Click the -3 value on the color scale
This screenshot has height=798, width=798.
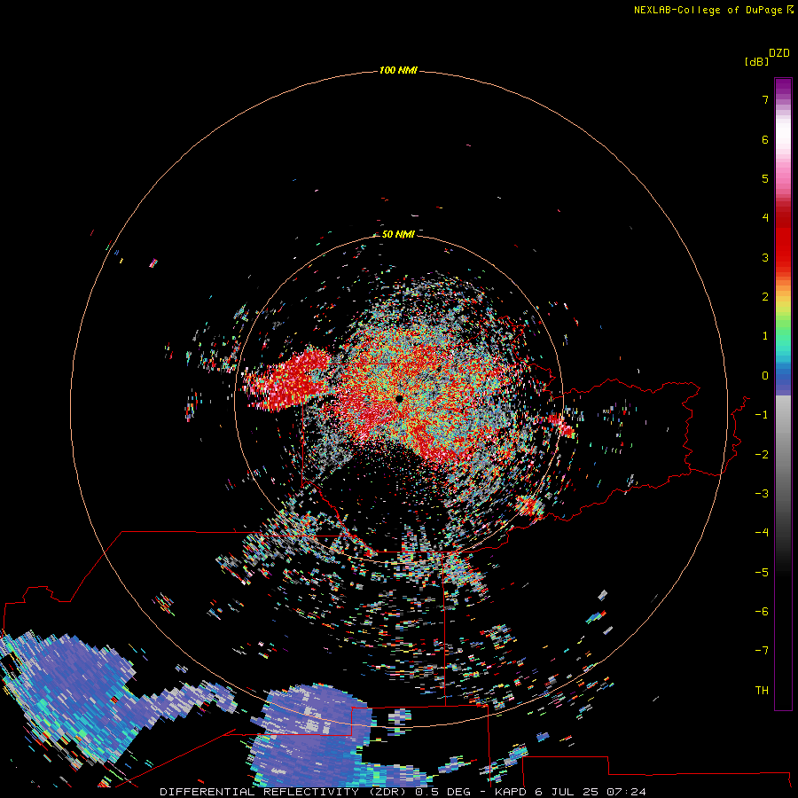[762, 494]
